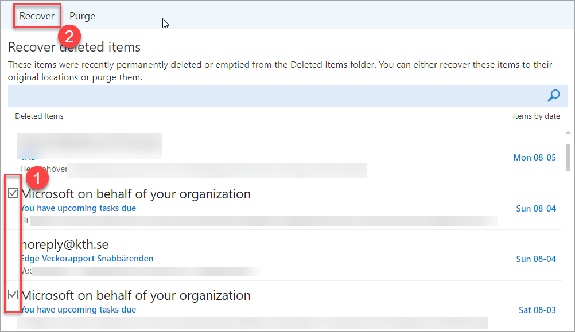
Task: Open the Edge Veckorapport Snabbärenden subject
Action: tap(87, 259)
